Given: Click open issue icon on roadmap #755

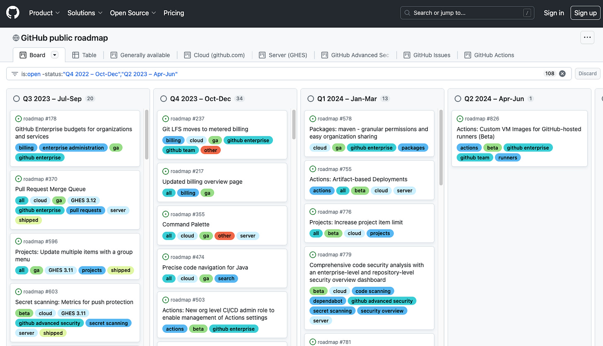Looking at the screenshot, I should click(313, 169).
